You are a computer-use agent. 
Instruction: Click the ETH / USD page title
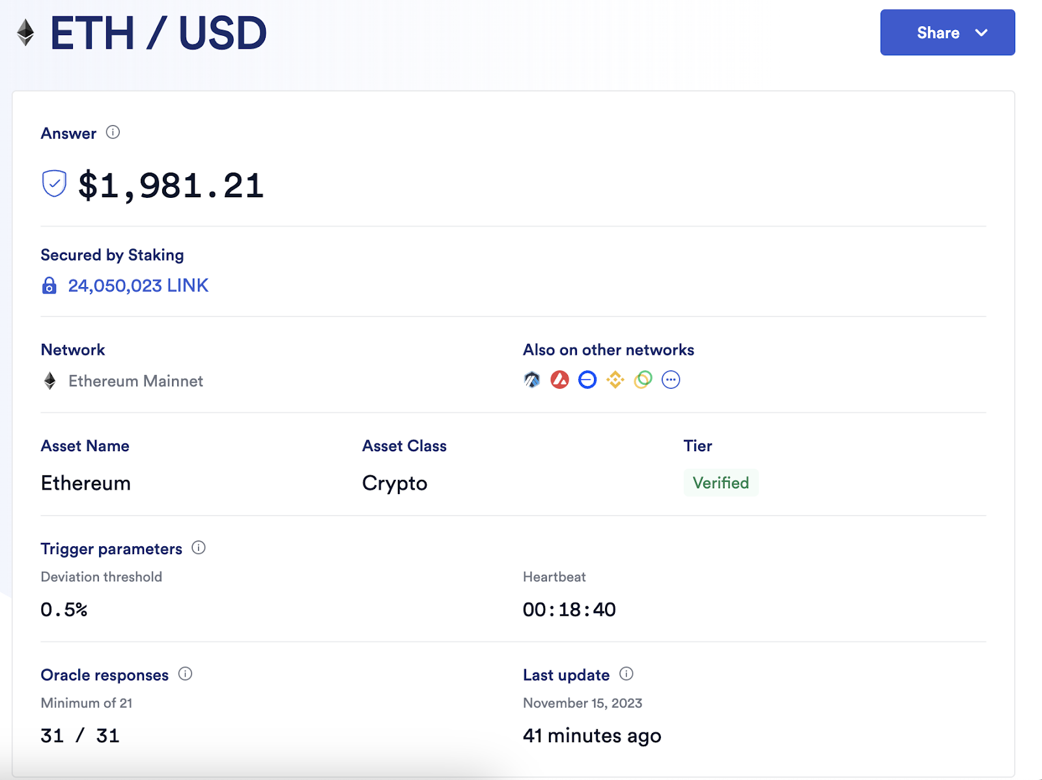tap(158, 33)
